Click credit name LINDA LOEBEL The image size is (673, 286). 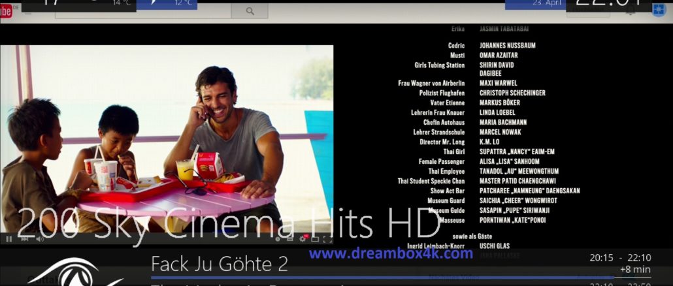497,112
